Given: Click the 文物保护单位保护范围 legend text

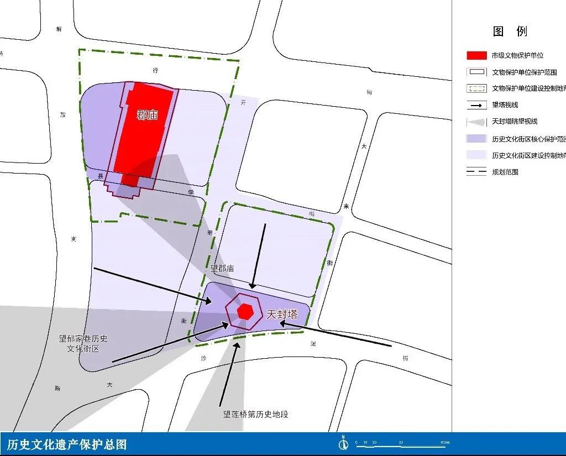Looking at the screenshot, I should click(525, 72).
